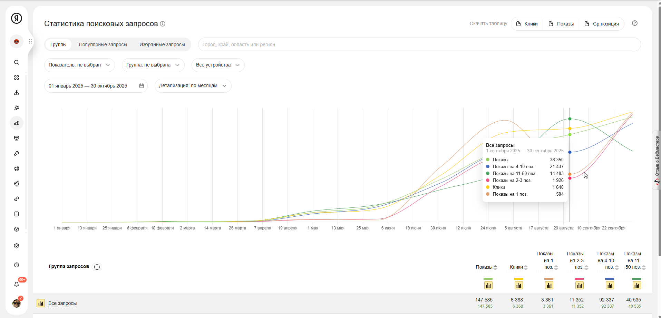Expand Детализация: по месяцам dropdown
Screen dimensions: 661x318
tap(193, 86)
